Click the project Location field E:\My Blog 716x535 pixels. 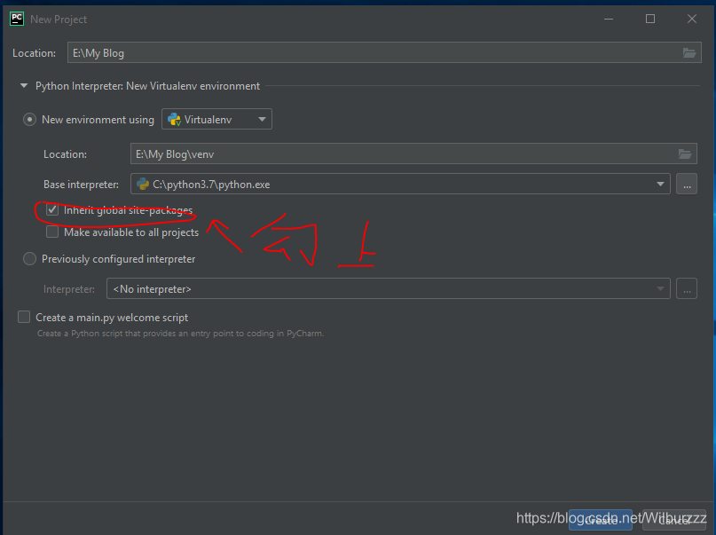click(384, 53)
